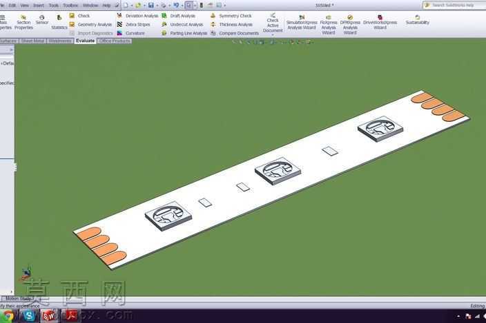Screen dimensions: 486x323
Task: Click the Print icon
Action: [164, 6]
